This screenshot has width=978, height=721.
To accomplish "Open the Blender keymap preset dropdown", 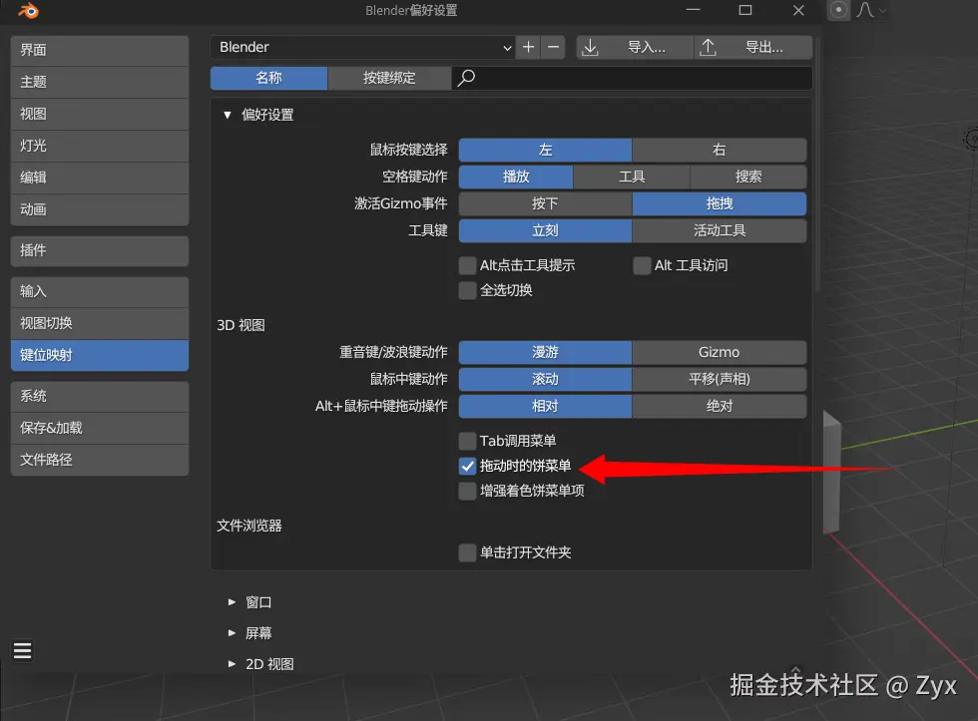I will tap(363, 47).
